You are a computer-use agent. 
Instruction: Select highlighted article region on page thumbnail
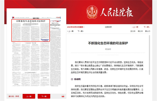point(31,30)
